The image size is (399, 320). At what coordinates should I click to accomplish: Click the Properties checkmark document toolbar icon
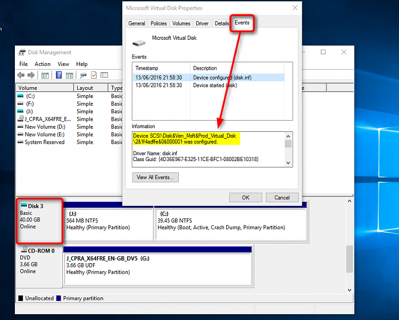pos(94,75)
